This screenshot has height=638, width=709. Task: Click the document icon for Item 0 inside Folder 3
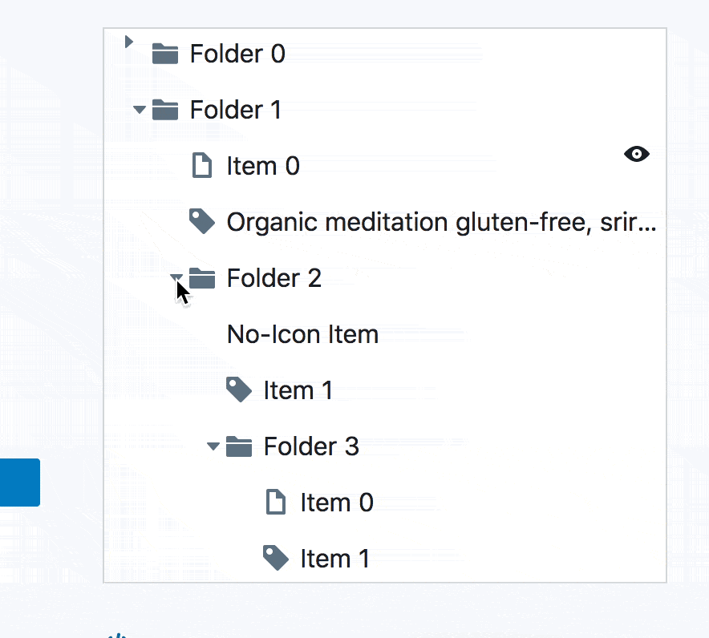pyautogui.click(x=276, y=502)
